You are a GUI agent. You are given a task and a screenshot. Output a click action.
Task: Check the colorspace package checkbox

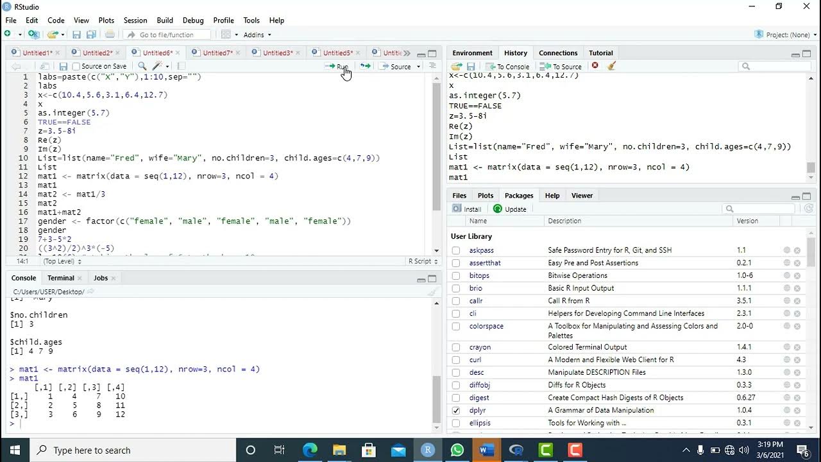[x=456, y=327]
